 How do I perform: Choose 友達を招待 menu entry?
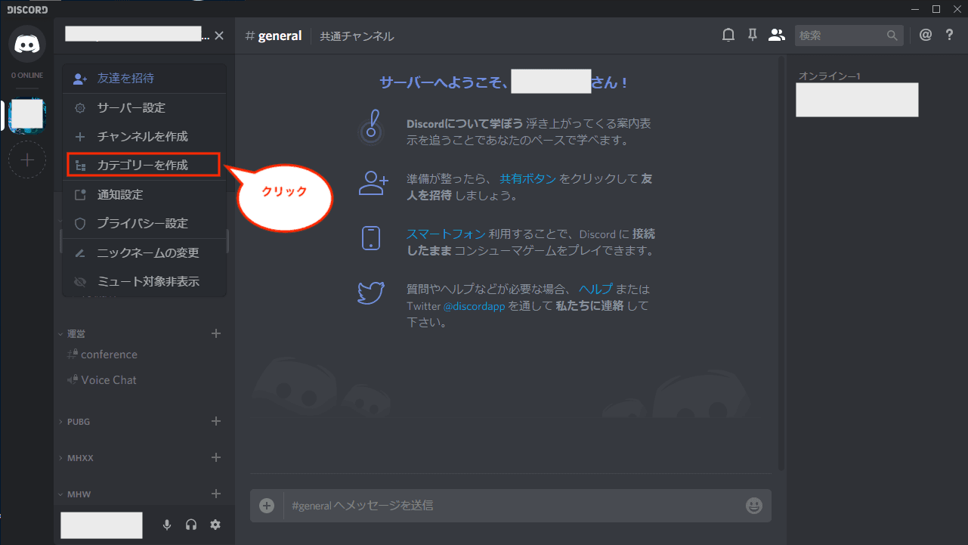(x=144, y=79)
